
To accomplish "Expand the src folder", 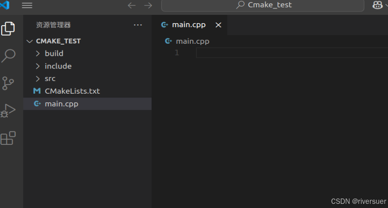I will pos(50,78).
